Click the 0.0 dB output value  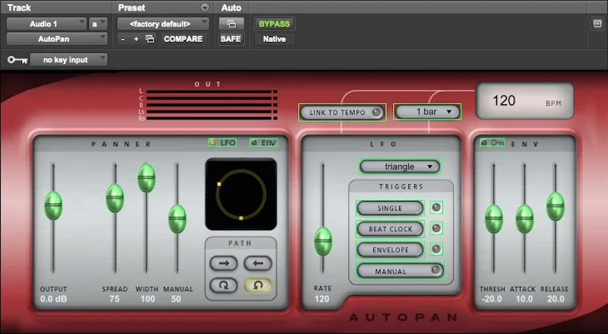(53, 299)
